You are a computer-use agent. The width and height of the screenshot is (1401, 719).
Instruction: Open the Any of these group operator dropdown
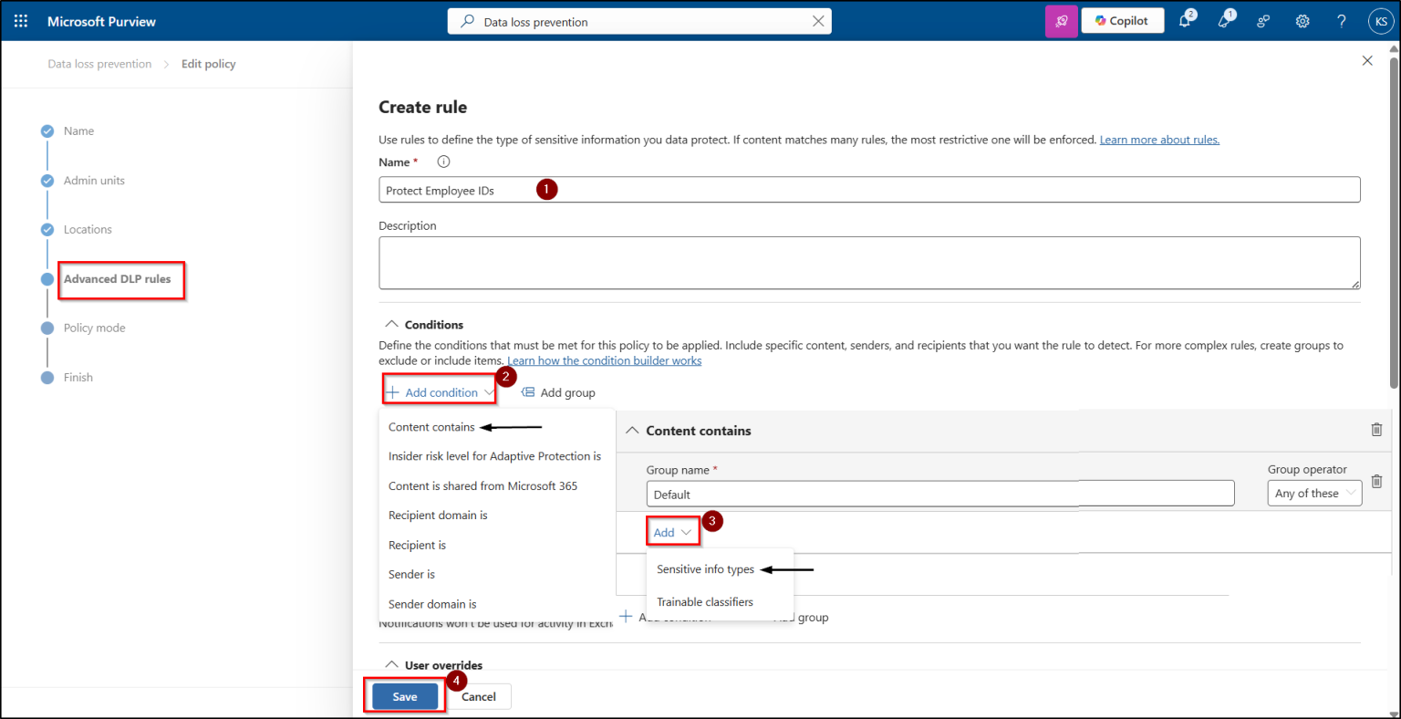click(1314, 493)
